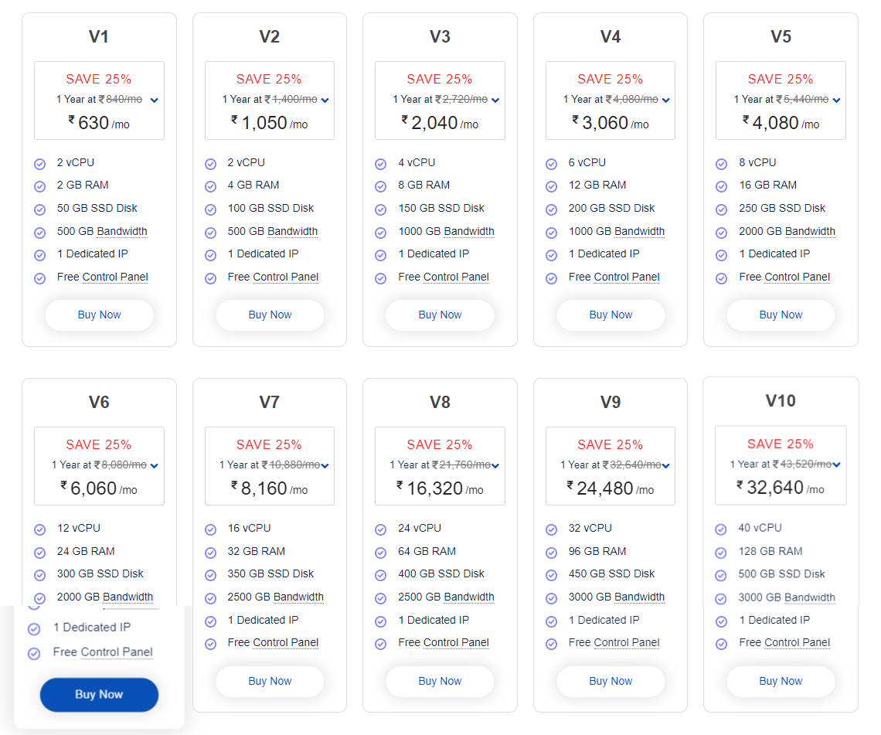Open the V4 plan duration dropdown

[666, 100]
